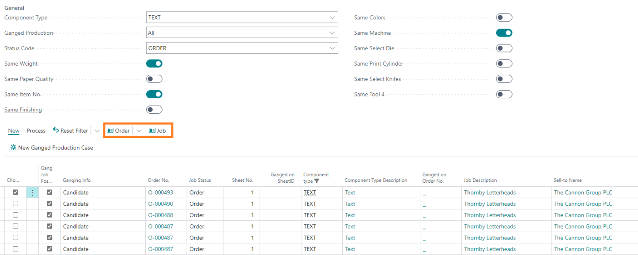This screenshot has width=638, height=255.
Task: Toggle Gang Job Pos checkbox for O-000490
Action: tap(49, 204)
